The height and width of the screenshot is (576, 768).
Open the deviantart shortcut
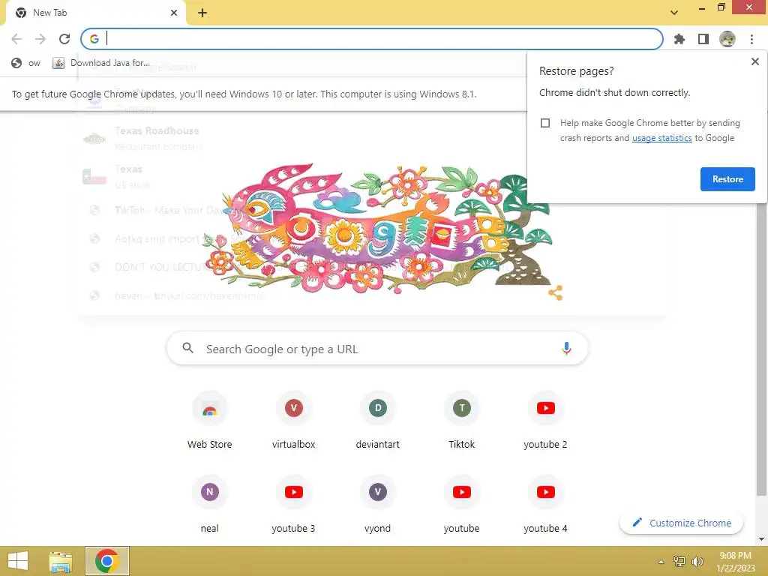pos(378,421)
